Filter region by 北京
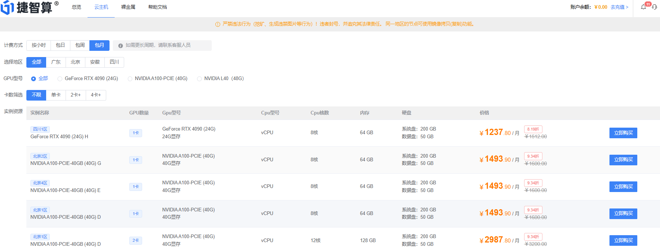Screen dimensions: 660x252 point(75,62)
